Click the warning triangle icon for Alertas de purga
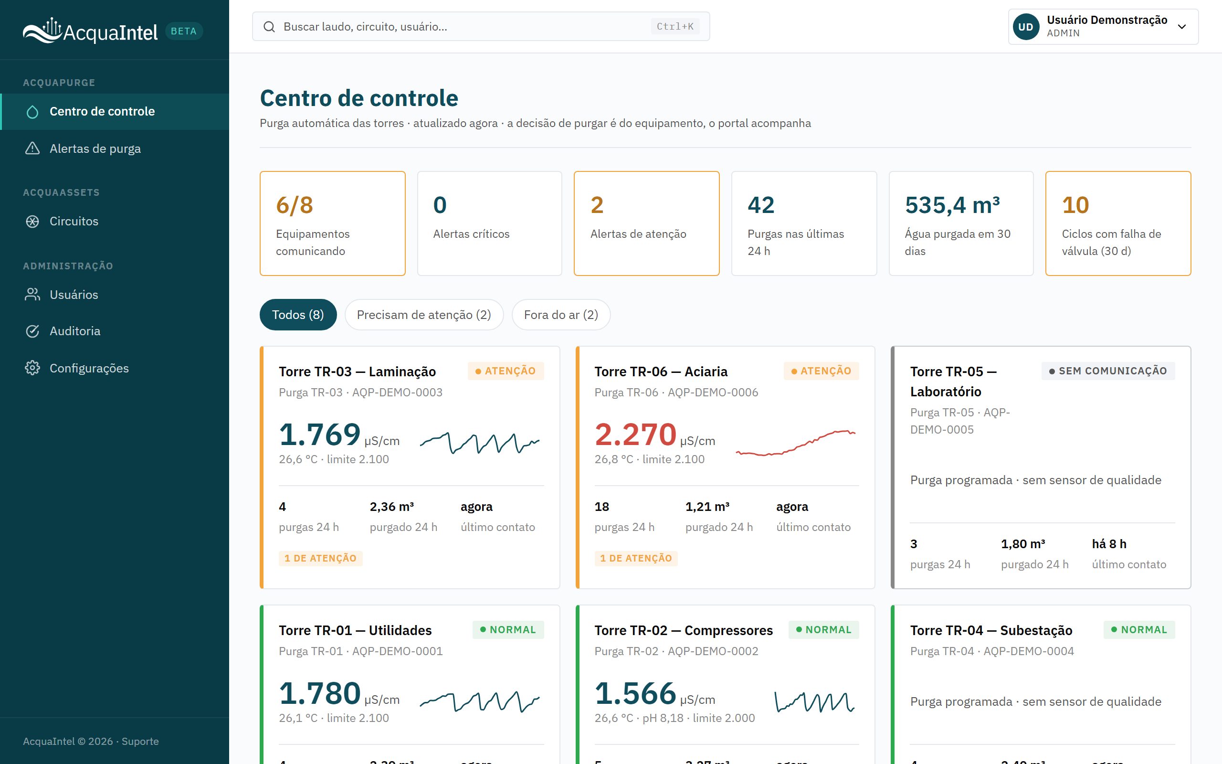This screenshot has height=764, width=1222. [32, 149]
